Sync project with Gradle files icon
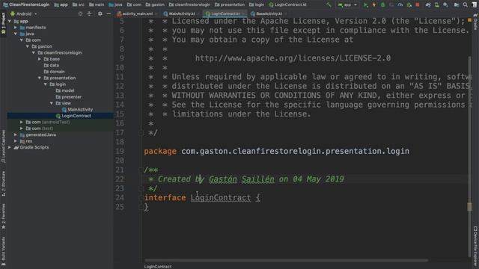479x269 pixels. 428,5
